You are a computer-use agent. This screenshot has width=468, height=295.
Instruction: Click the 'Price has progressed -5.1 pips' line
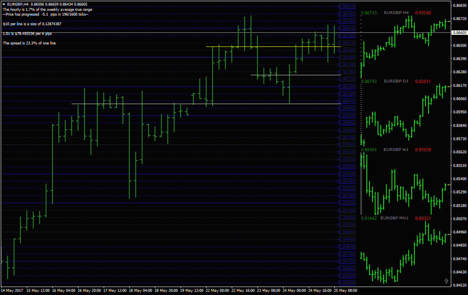(x=46, y=14)
